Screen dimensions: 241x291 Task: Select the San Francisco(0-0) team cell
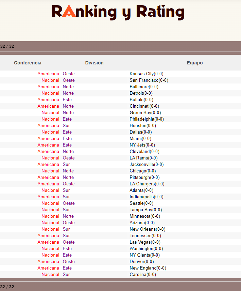click(149, 80)
